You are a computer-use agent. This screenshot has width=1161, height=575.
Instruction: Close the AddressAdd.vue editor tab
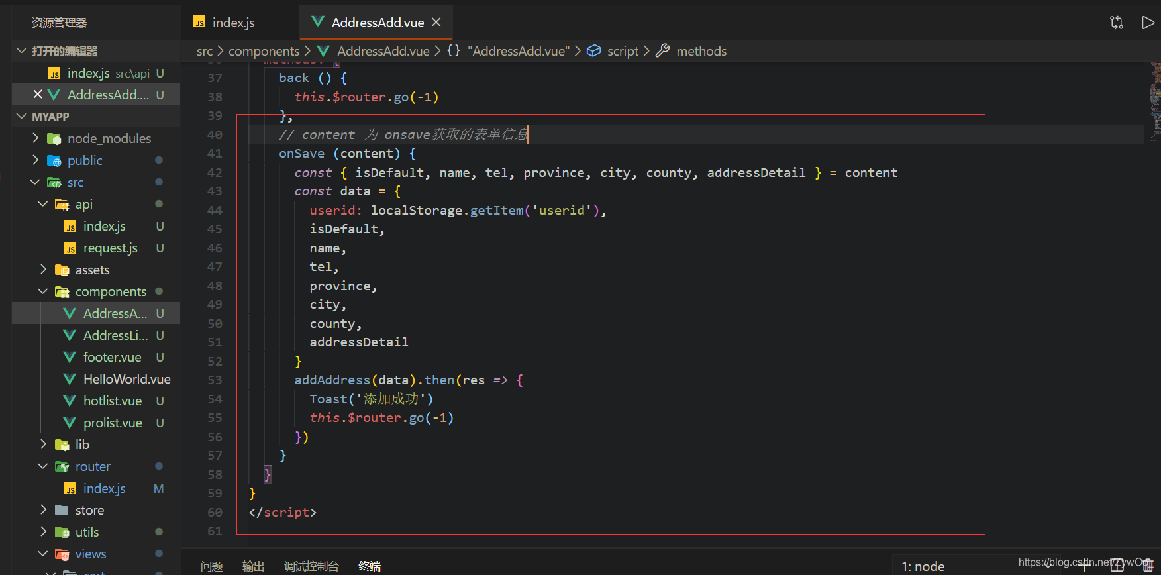436,22
